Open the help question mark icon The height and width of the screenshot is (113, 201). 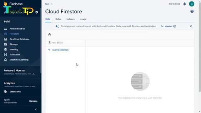(192, 11)
